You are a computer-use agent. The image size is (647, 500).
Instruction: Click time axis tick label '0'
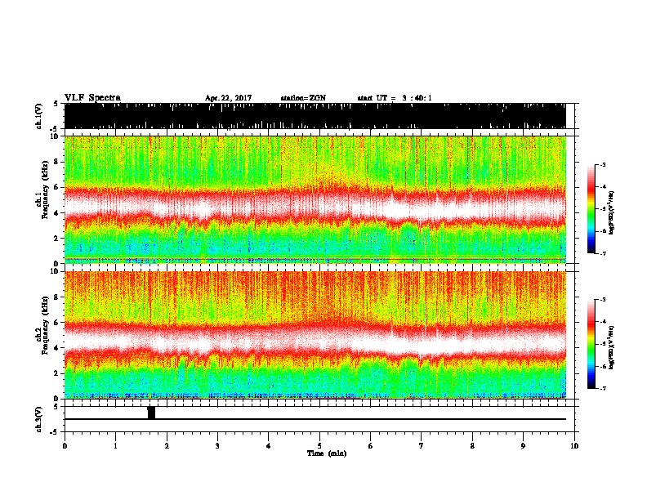point(65,446)
